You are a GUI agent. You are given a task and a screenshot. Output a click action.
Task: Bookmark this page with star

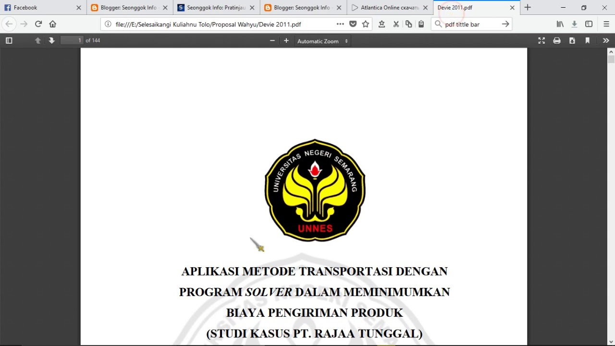tap(366, 24)
